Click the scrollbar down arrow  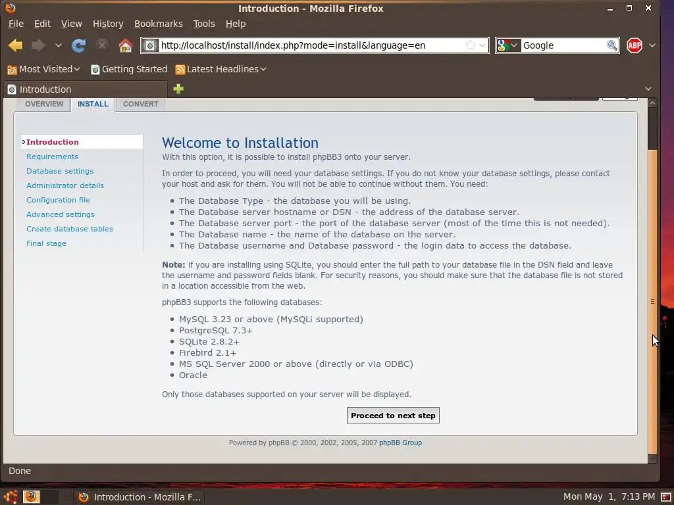pos(652,458)
